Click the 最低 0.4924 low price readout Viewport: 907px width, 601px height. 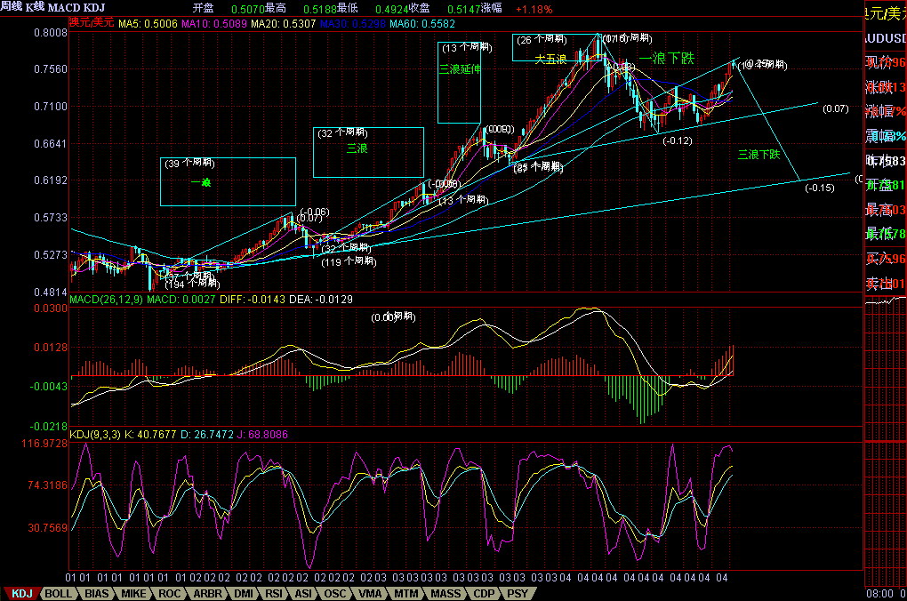coord(373,9)
